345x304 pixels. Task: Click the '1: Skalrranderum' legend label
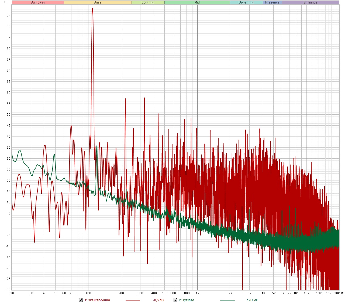(97, 300)
